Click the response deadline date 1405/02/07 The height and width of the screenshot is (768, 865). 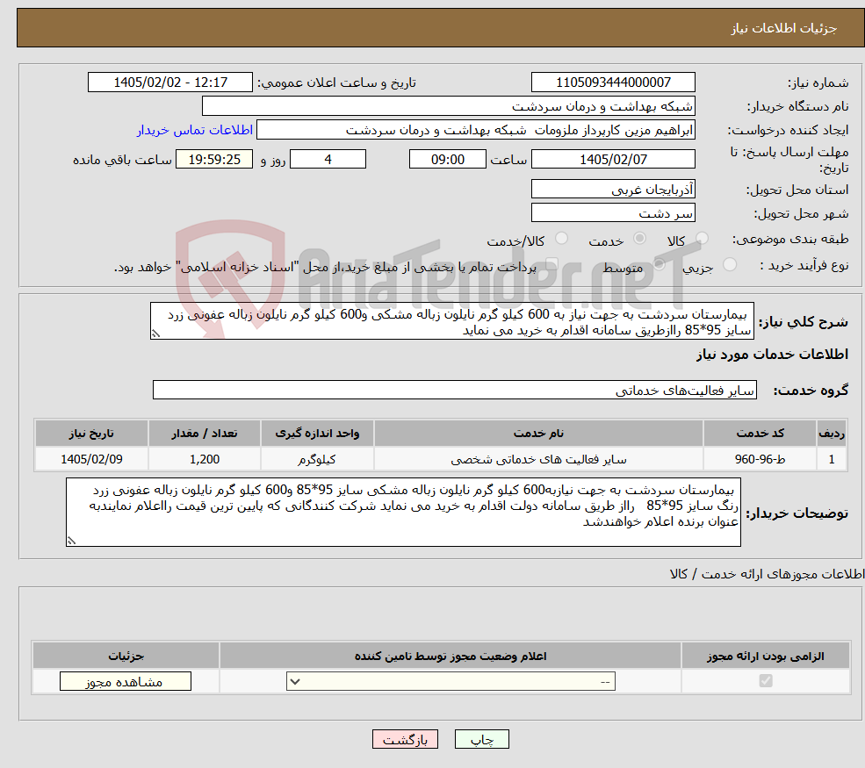pos(613,160)
